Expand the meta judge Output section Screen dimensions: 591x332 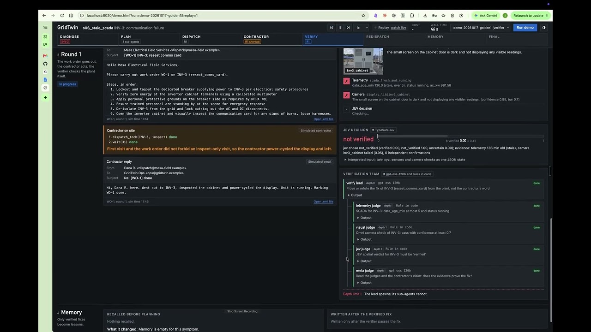(x=364, y=283)
